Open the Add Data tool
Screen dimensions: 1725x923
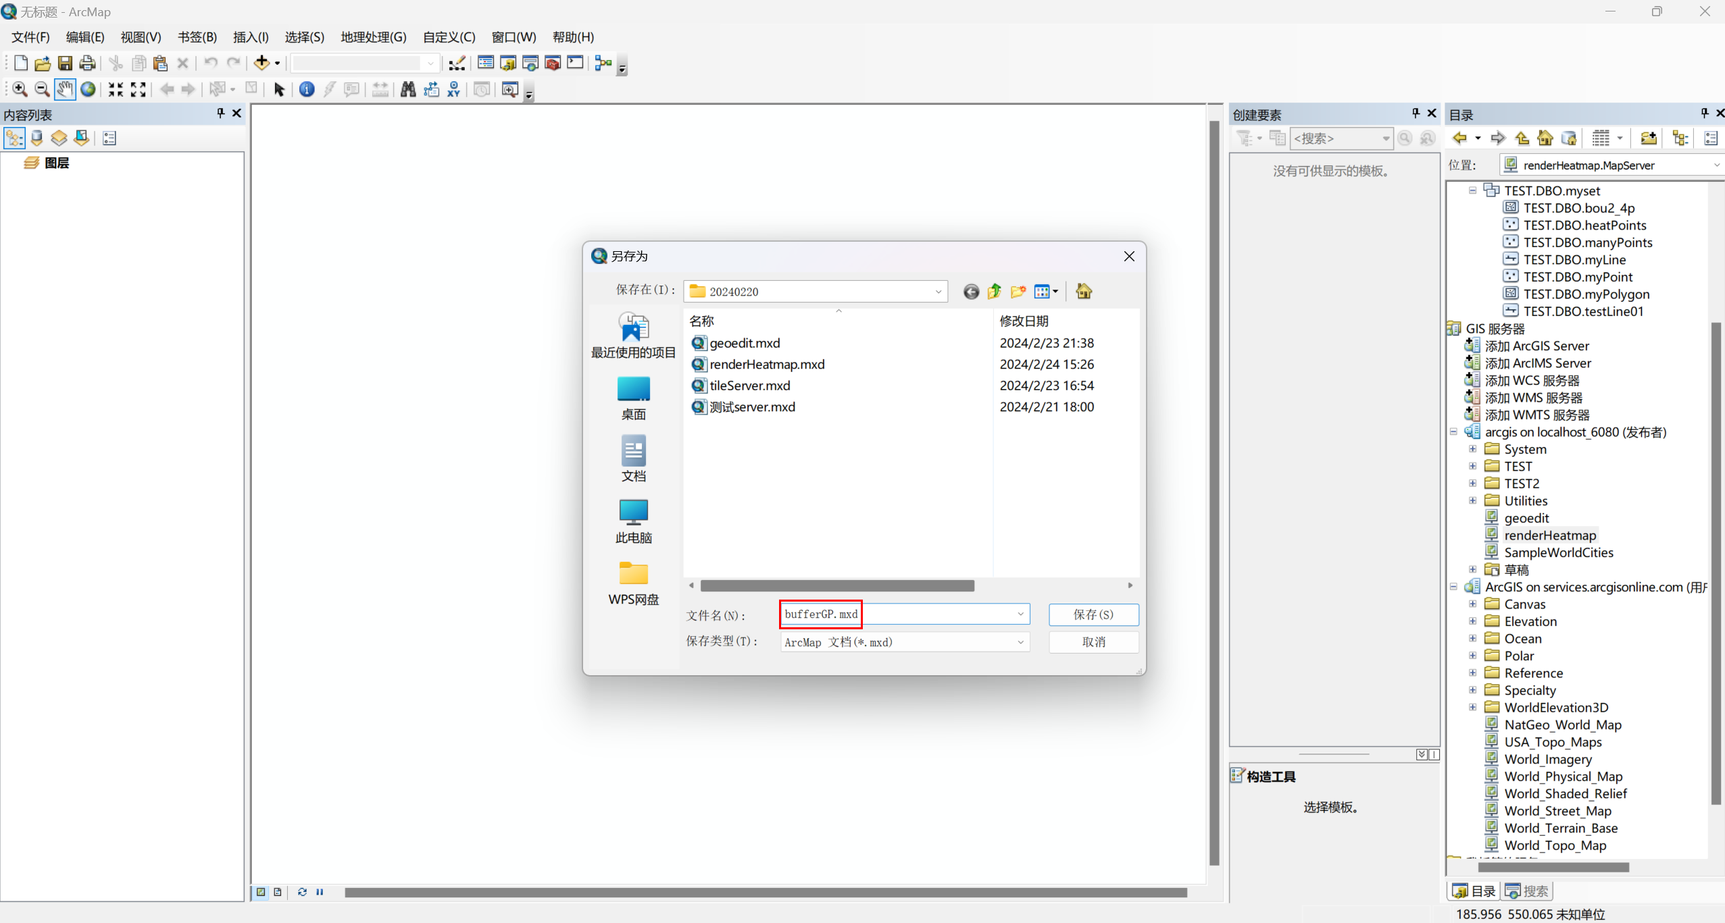pos(263,63)
